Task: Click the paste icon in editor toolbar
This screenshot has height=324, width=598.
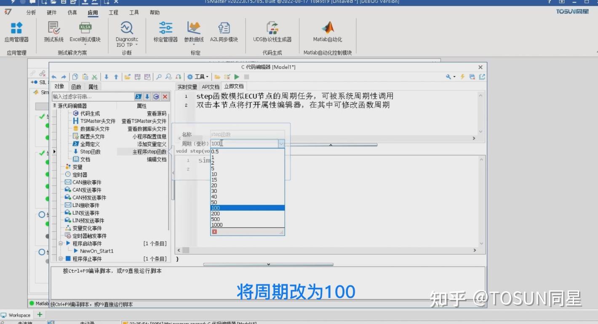Action: [x=85, y=76]
